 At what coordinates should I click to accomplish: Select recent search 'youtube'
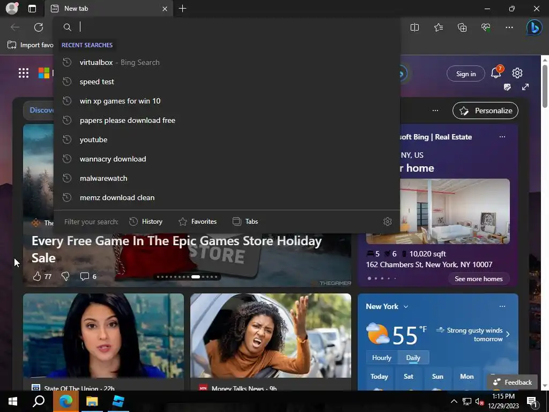tap(227, 139)
